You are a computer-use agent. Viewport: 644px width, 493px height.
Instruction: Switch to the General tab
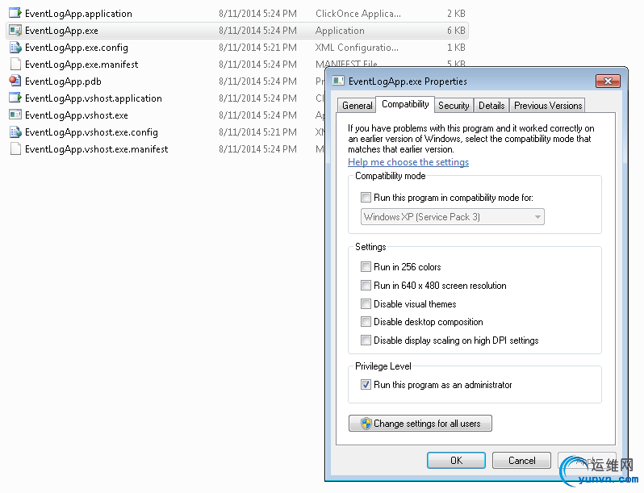(x=357, y=106)
